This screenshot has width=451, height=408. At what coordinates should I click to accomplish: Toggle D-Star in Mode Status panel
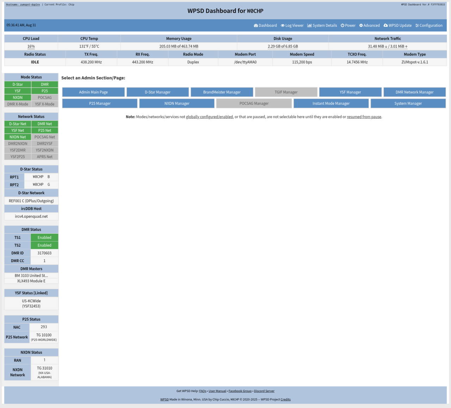(17, 84)
